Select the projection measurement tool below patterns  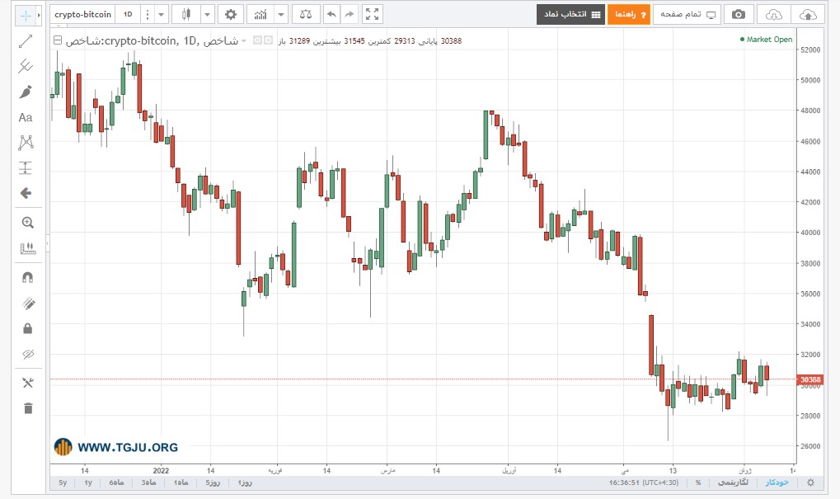[26, 167]
